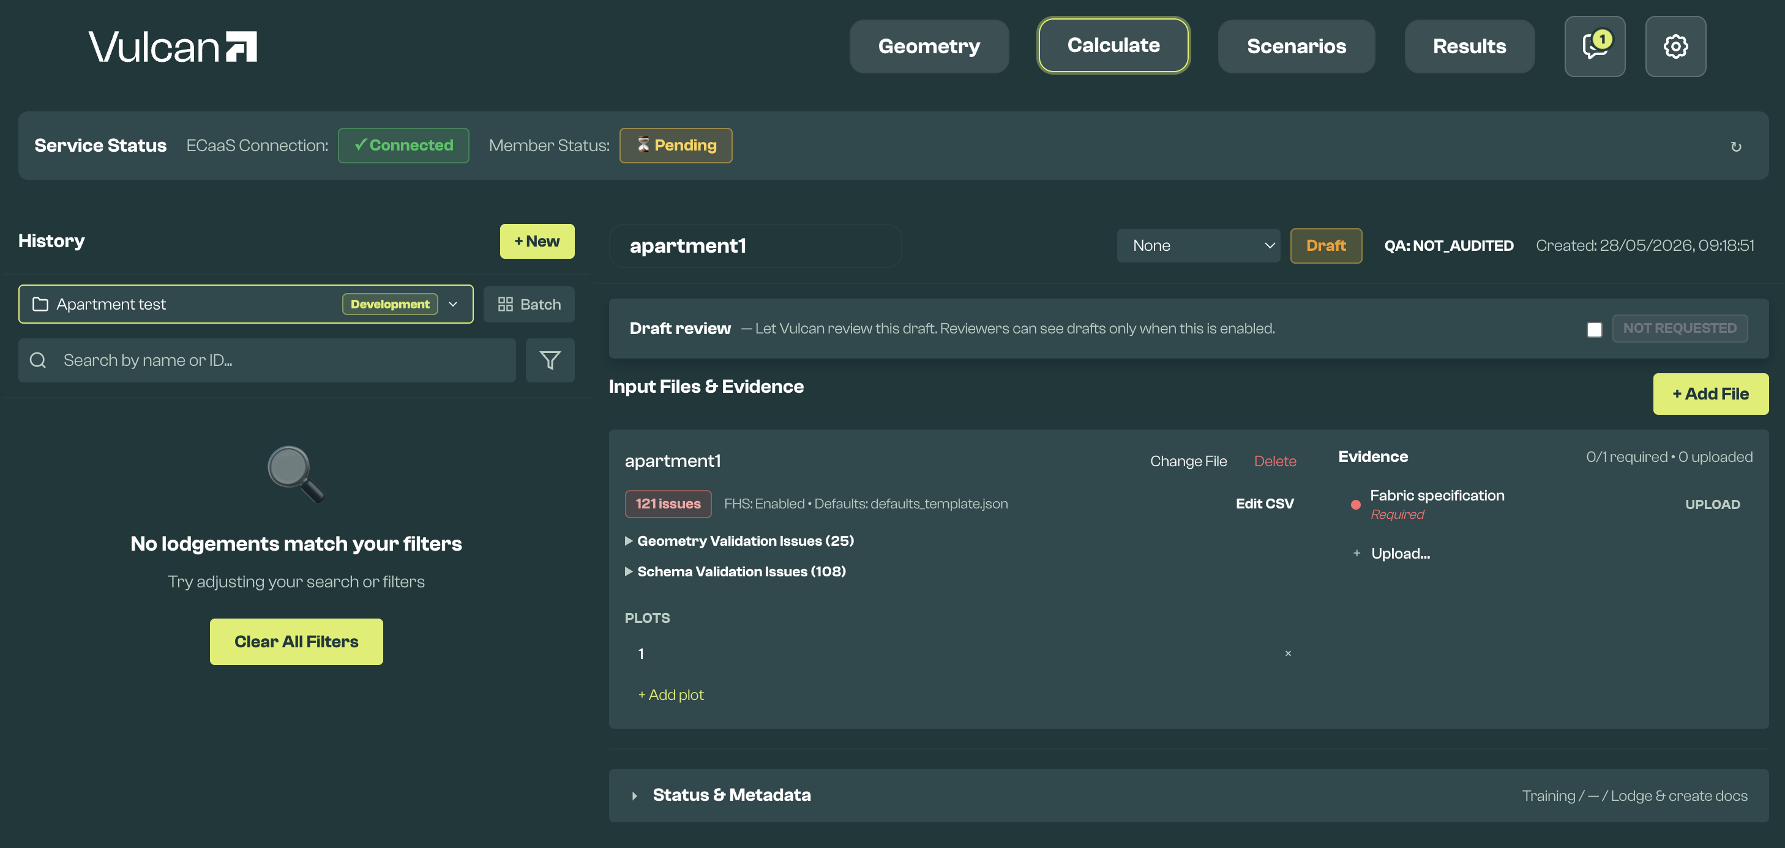Click the Created: 28/05/2026 timestamp
Viewport: 1785px width, 848px height.
(1644, 246)
